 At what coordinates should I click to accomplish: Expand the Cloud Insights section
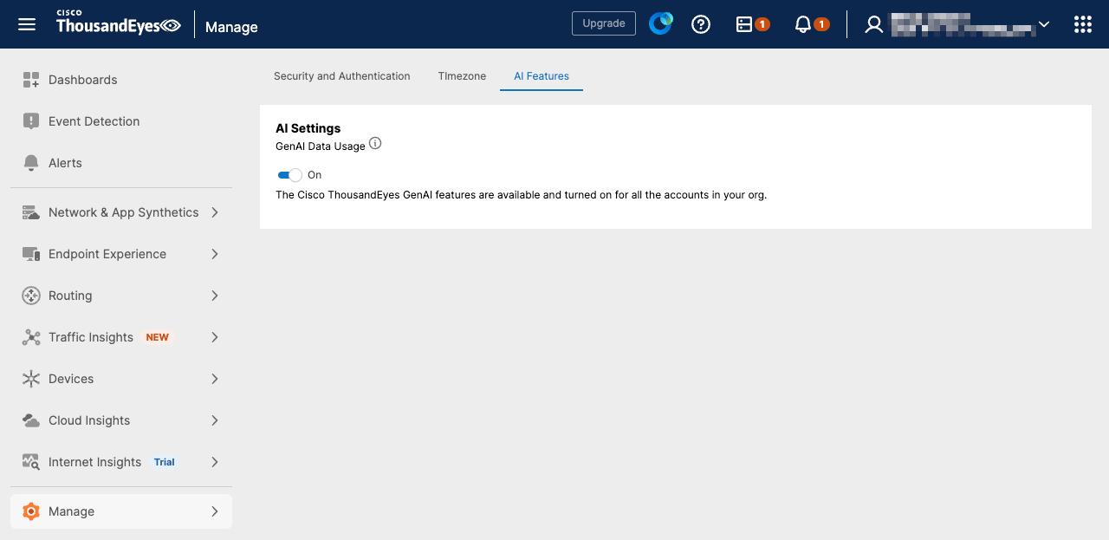tap(121, 420)
